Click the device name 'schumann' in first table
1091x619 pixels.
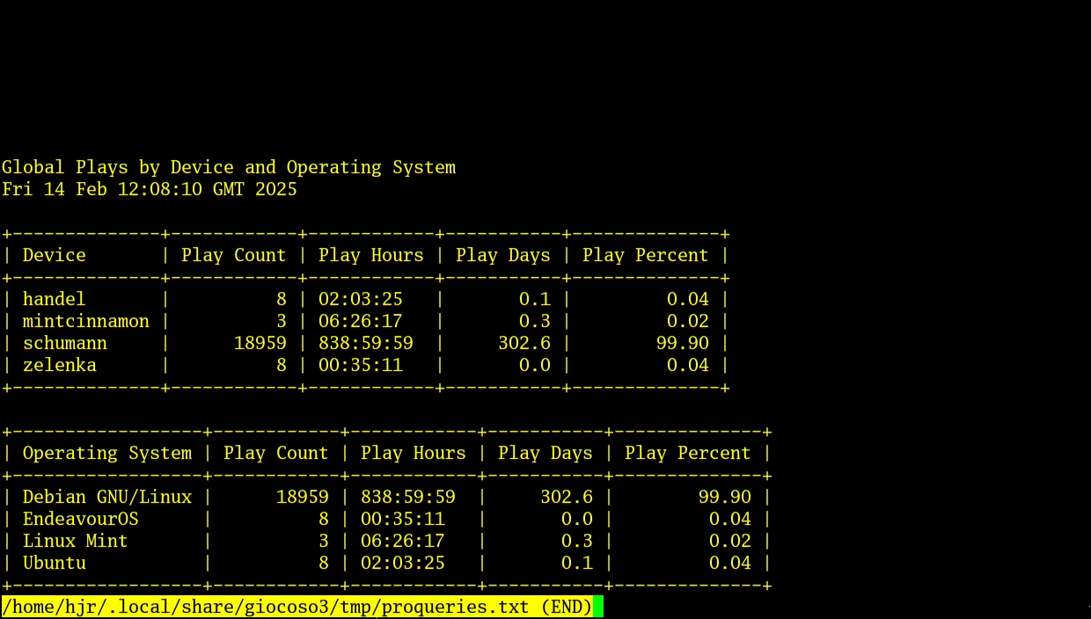click(64, 343)
